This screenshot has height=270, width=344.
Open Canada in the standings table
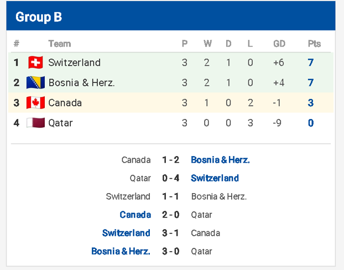pyautogui.click(x=171, y=103)
